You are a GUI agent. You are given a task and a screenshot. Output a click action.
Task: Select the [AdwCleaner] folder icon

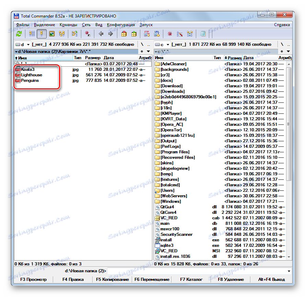tap(157, 64)
